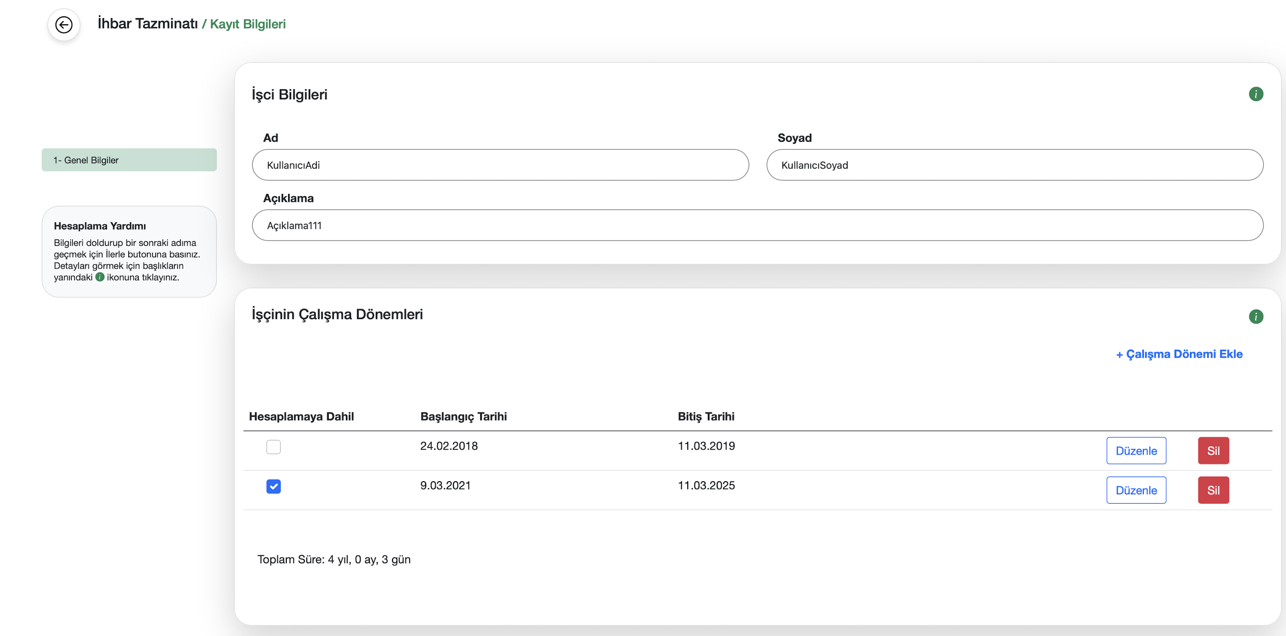Click the back arrow icon
Screen dimensions: 1286x636
(x=63, y=24)
